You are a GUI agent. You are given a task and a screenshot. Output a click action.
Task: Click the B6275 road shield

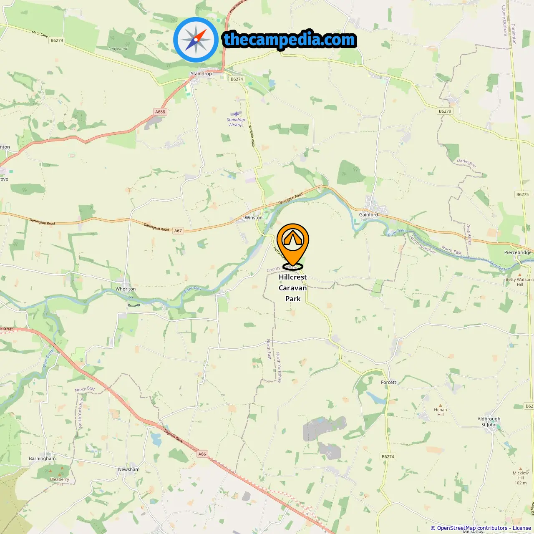(522, 194)
